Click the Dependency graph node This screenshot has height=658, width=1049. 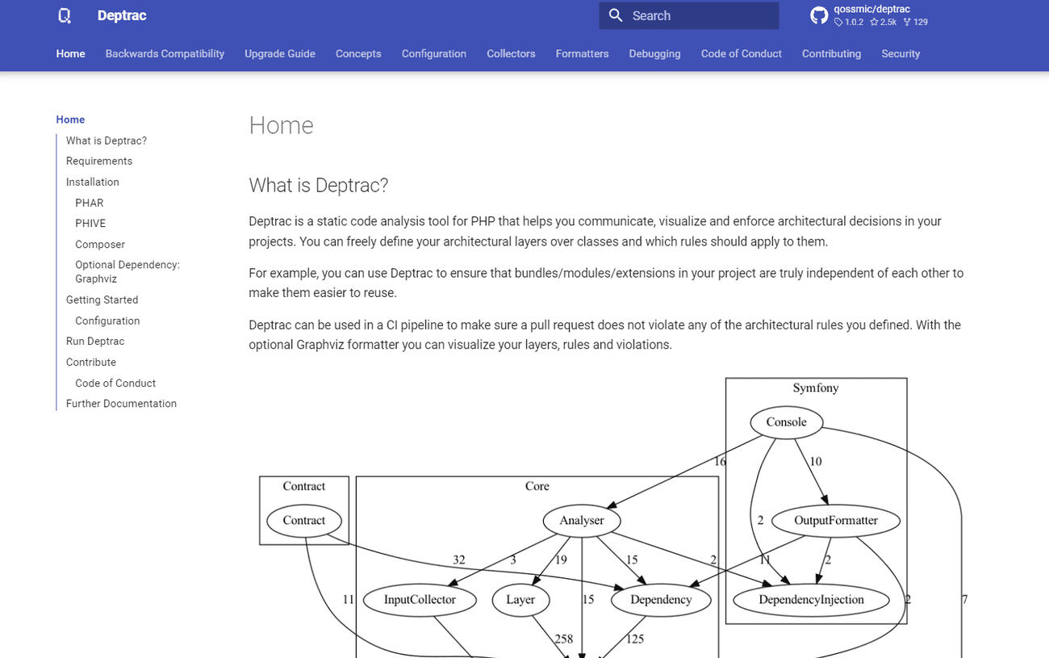(661, 600)
